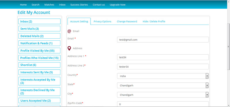Viewport: 230px width, 107px height.
Task: Click the Address Line 2 field
Action: pyautogui.click(x=163, y=67)
